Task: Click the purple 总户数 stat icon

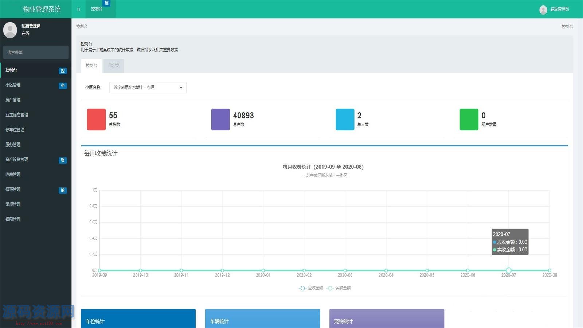Action: [x=220, y=120]
